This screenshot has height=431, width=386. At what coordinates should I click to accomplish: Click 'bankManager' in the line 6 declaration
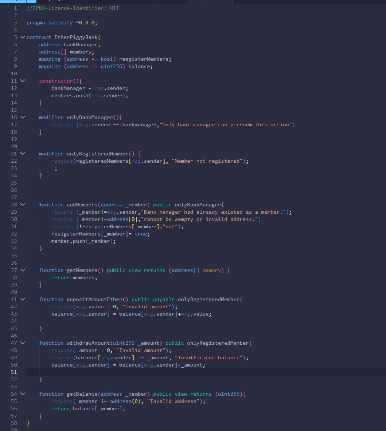(x=81, y=44)
